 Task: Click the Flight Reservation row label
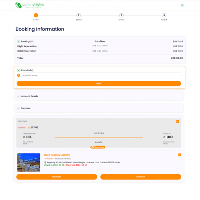click(x=27, y=46)
